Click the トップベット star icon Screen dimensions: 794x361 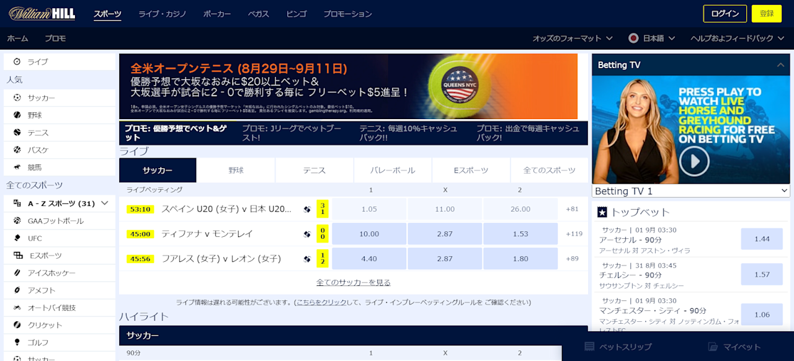click(x=602, y=212)
